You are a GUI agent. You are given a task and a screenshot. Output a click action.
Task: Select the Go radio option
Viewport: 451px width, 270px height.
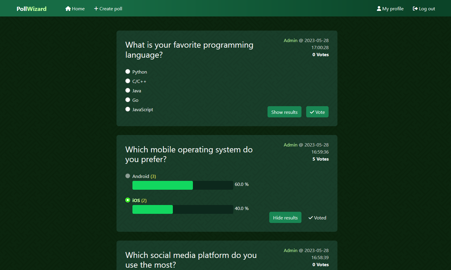click(x=128, y=100)
